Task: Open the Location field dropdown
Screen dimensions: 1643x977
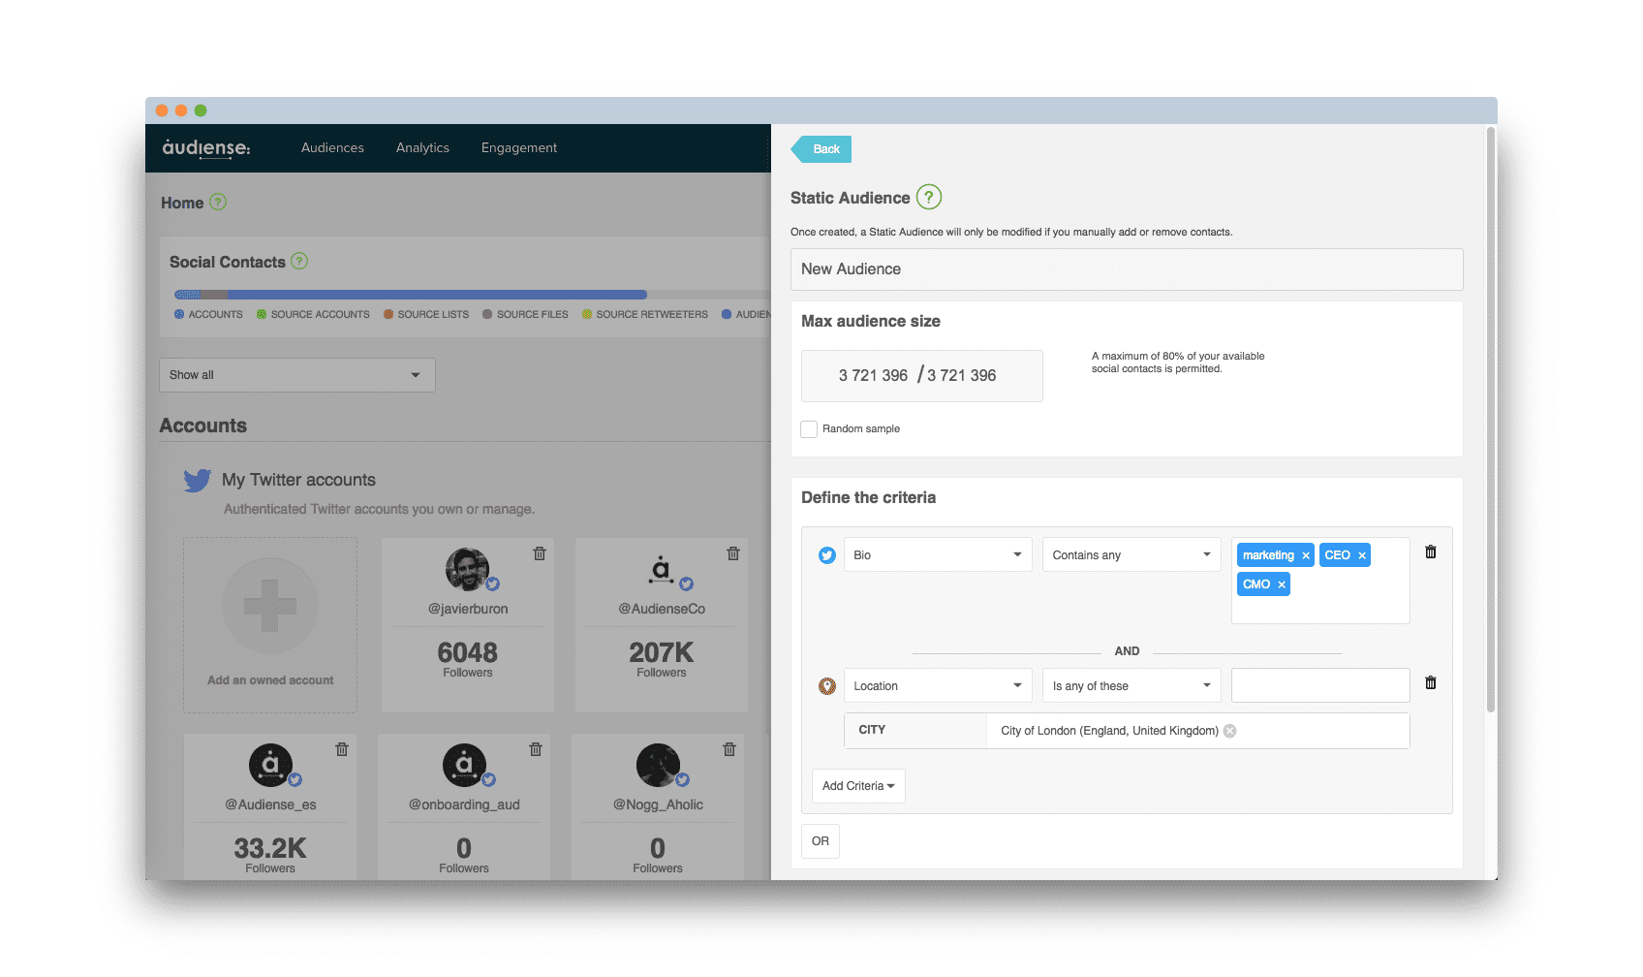Action: (x=938, y=685)
